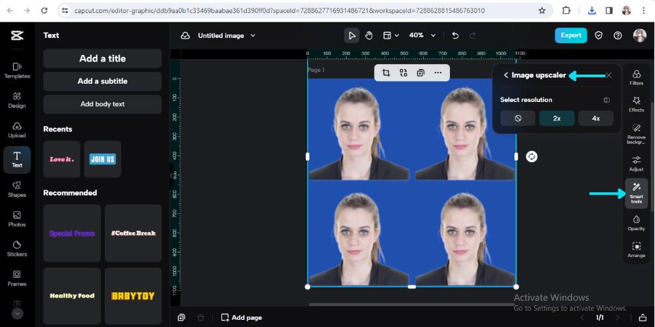Select the Text sidebar tab

(17, 160)
